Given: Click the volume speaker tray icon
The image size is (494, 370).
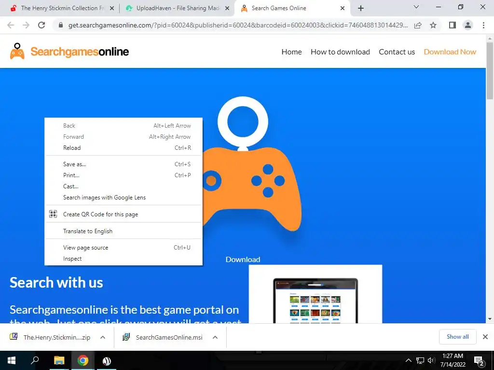Looking at the screenshot, I should click(x=431, y=360).
